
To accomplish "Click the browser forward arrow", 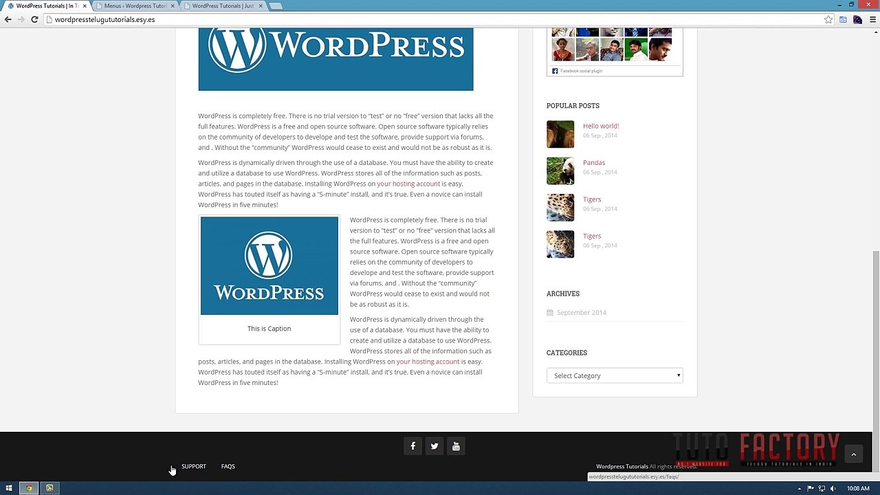I will (21, 19).
